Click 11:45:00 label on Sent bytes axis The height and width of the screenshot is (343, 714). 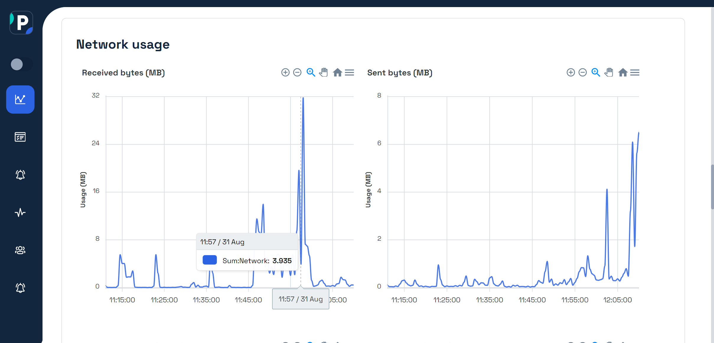point(532,300)
